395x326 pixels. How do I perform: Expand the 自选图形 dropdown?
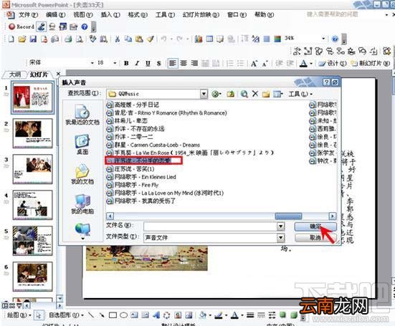pos(66,315)
